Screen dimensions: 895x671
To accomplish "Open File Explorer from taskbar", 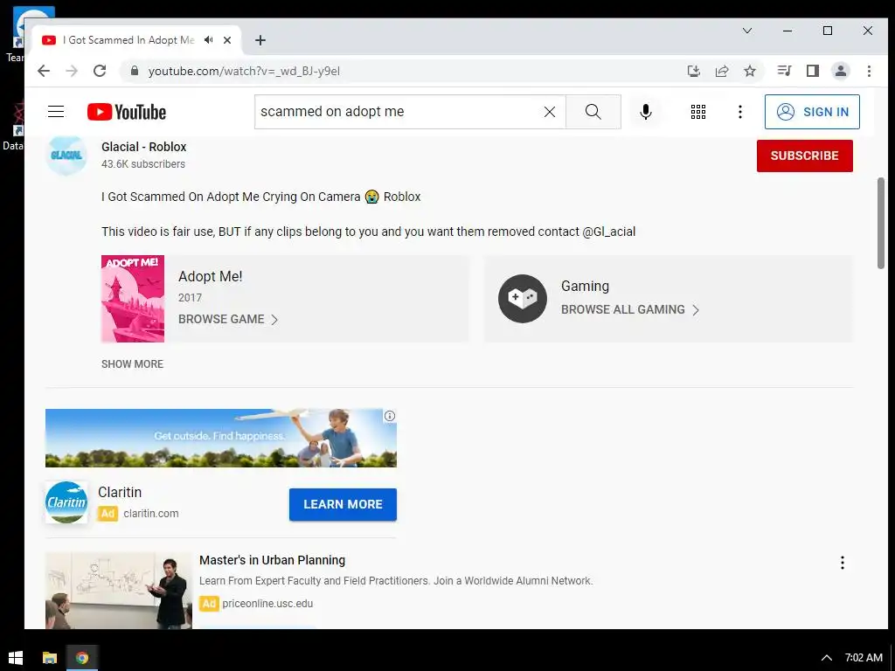I will (50, 658).
